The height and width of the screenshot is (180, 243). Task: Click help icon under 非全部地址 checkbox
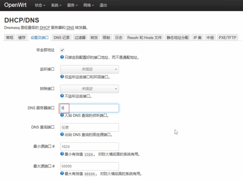pos(62,57)
